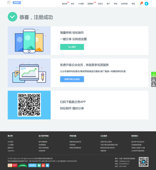Viewport: 156px width, 170px height.
Task: Open the 关于我们 footer link
Action: coord(11,142)
